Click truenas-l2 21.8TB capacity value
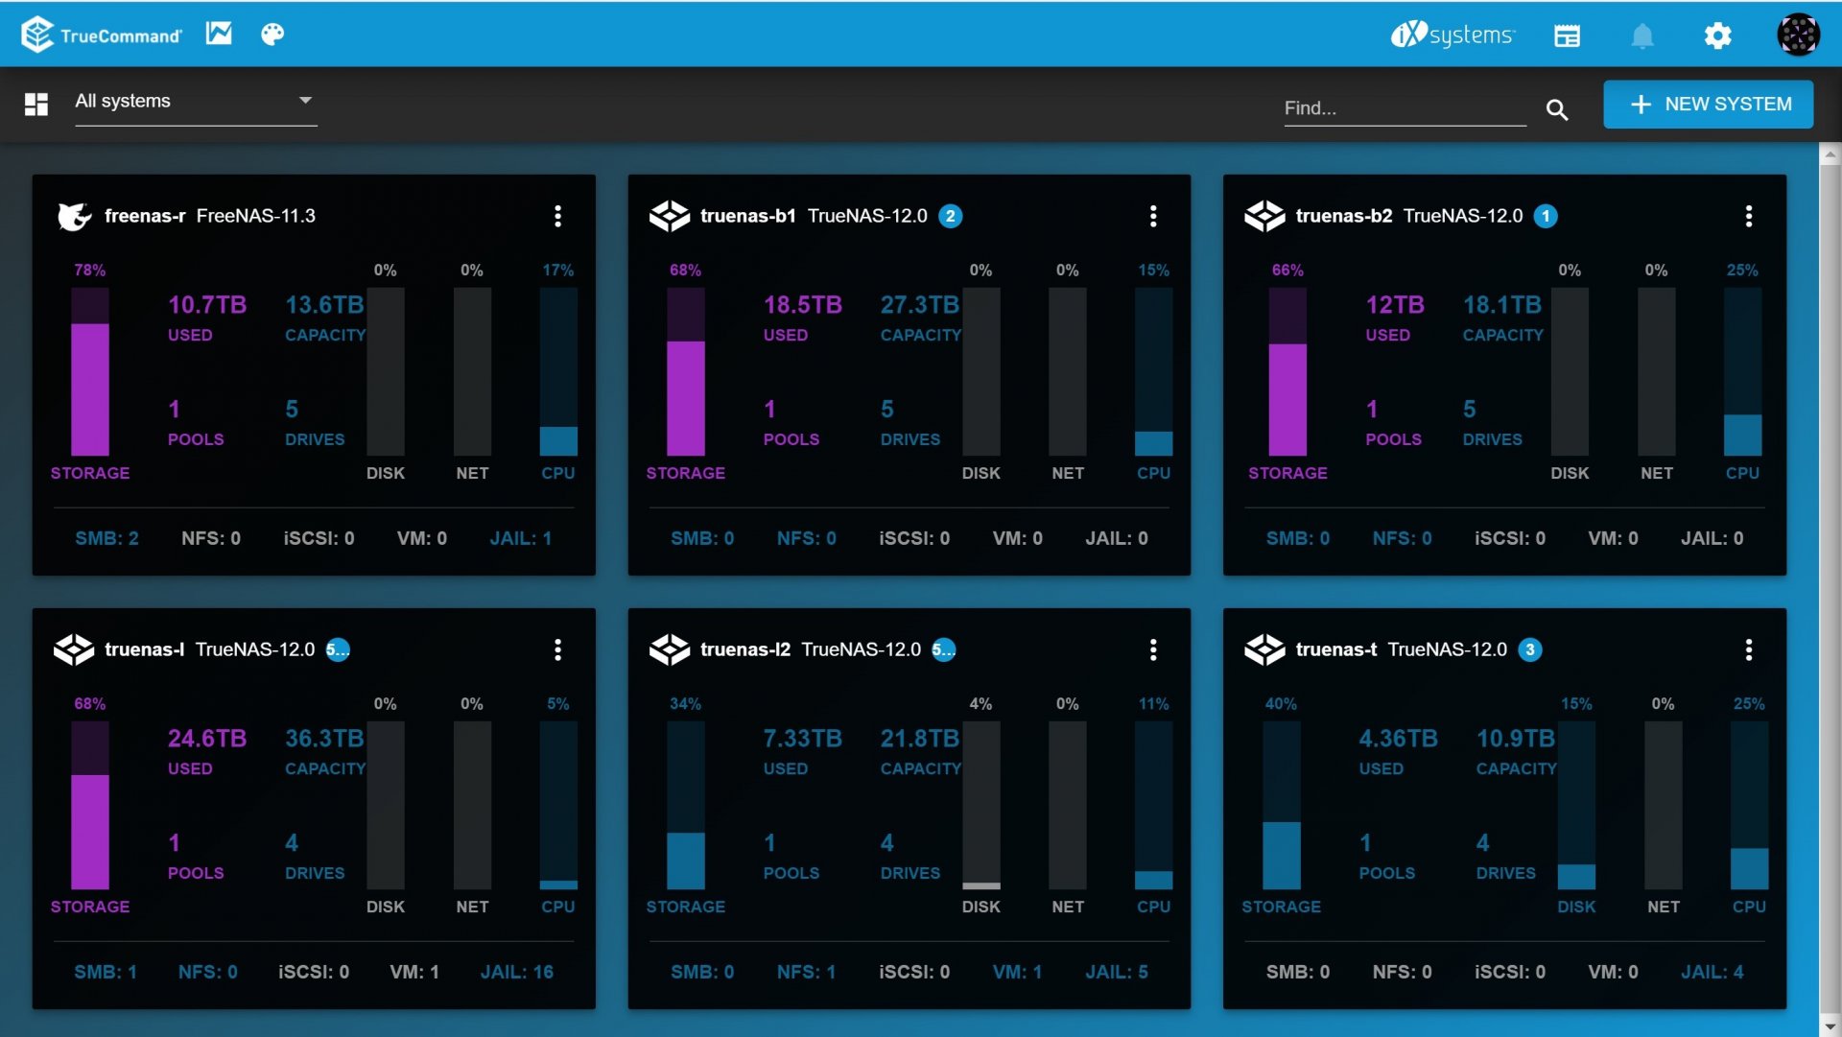The image size is (1842, 1037). (x=919, y=739)
